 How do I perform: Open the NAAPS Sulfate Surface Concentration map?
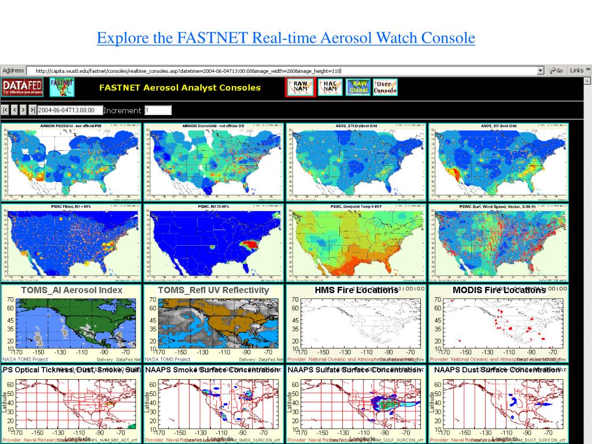(356, 404)
